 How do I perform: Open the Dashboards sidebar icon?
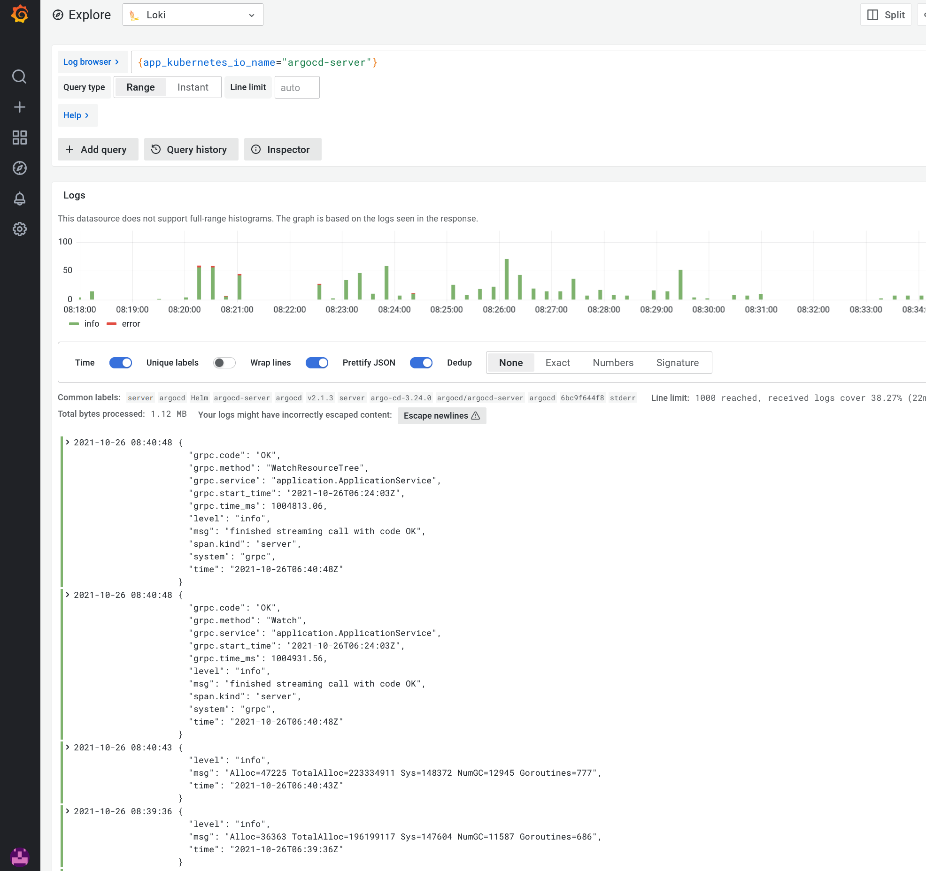click(x=20, y=138)
